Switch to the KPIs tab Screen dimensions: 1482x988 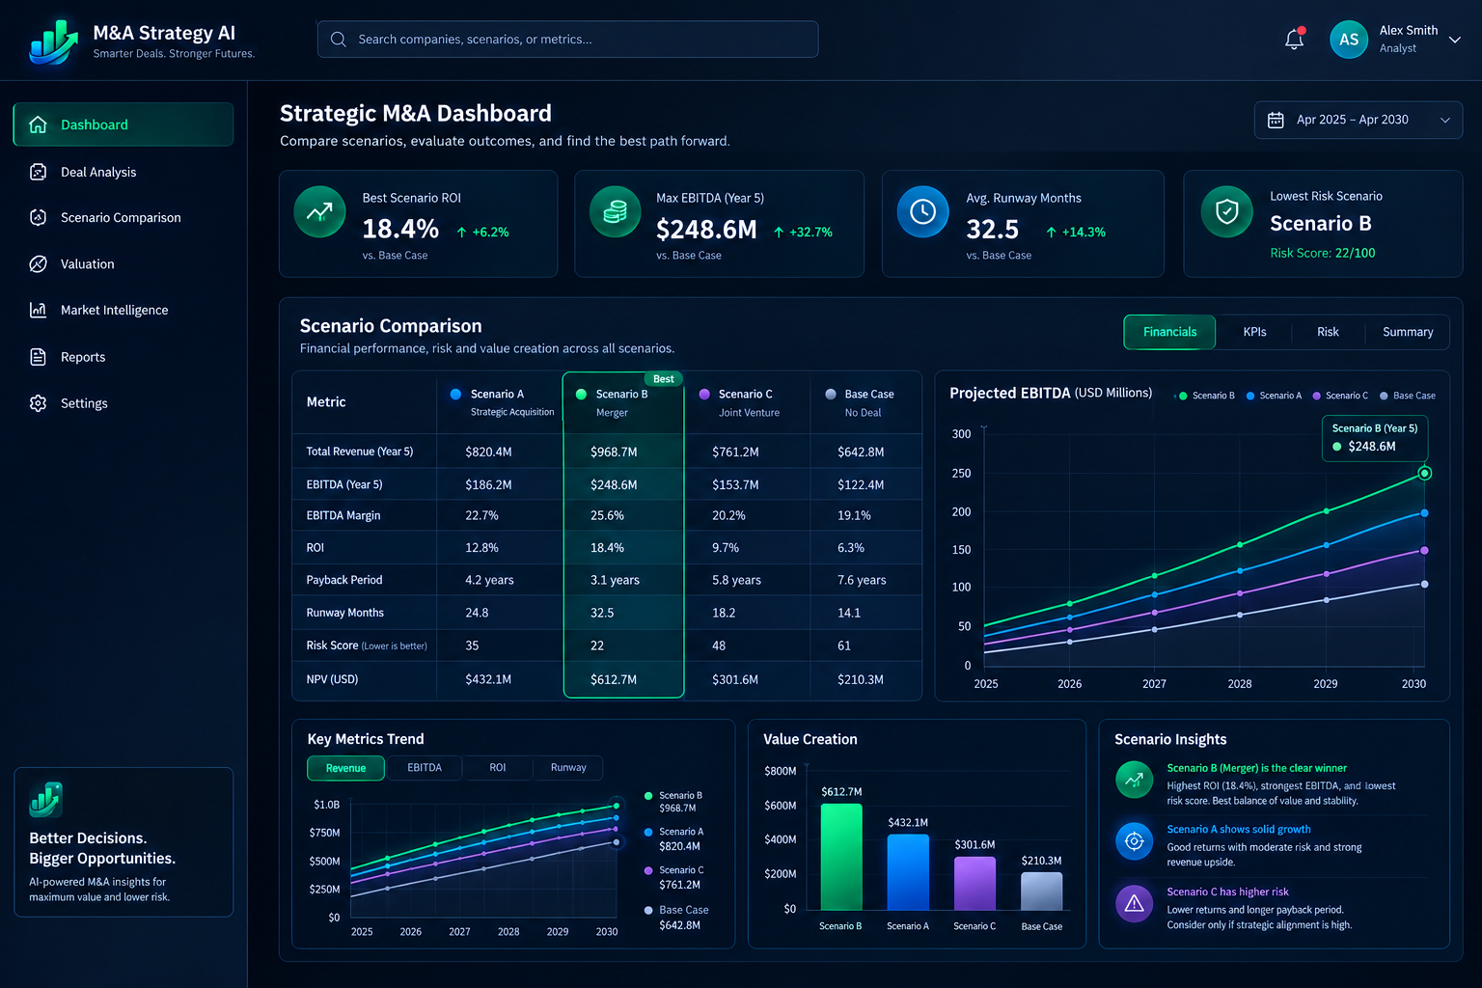pyautogui.click(x=1254, y=332)
